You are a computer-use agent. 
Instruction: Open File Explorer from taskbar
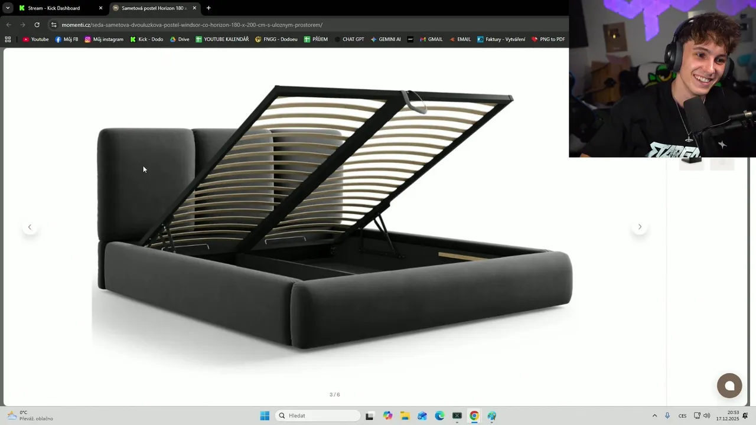405,416
